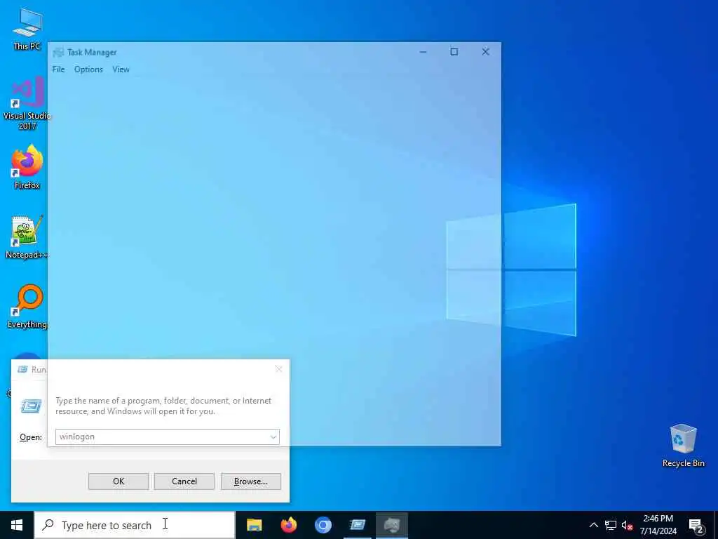Open the clock showing 2:46 PM
Screen dimensions: 718x539
658,525
